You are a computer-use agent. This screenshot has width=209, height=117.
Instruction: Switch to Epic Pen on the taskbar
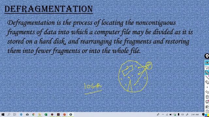[x=71, y=114]
